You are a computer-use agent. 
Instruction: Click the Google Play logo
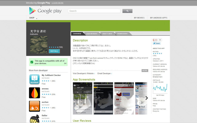click(45, 11)
